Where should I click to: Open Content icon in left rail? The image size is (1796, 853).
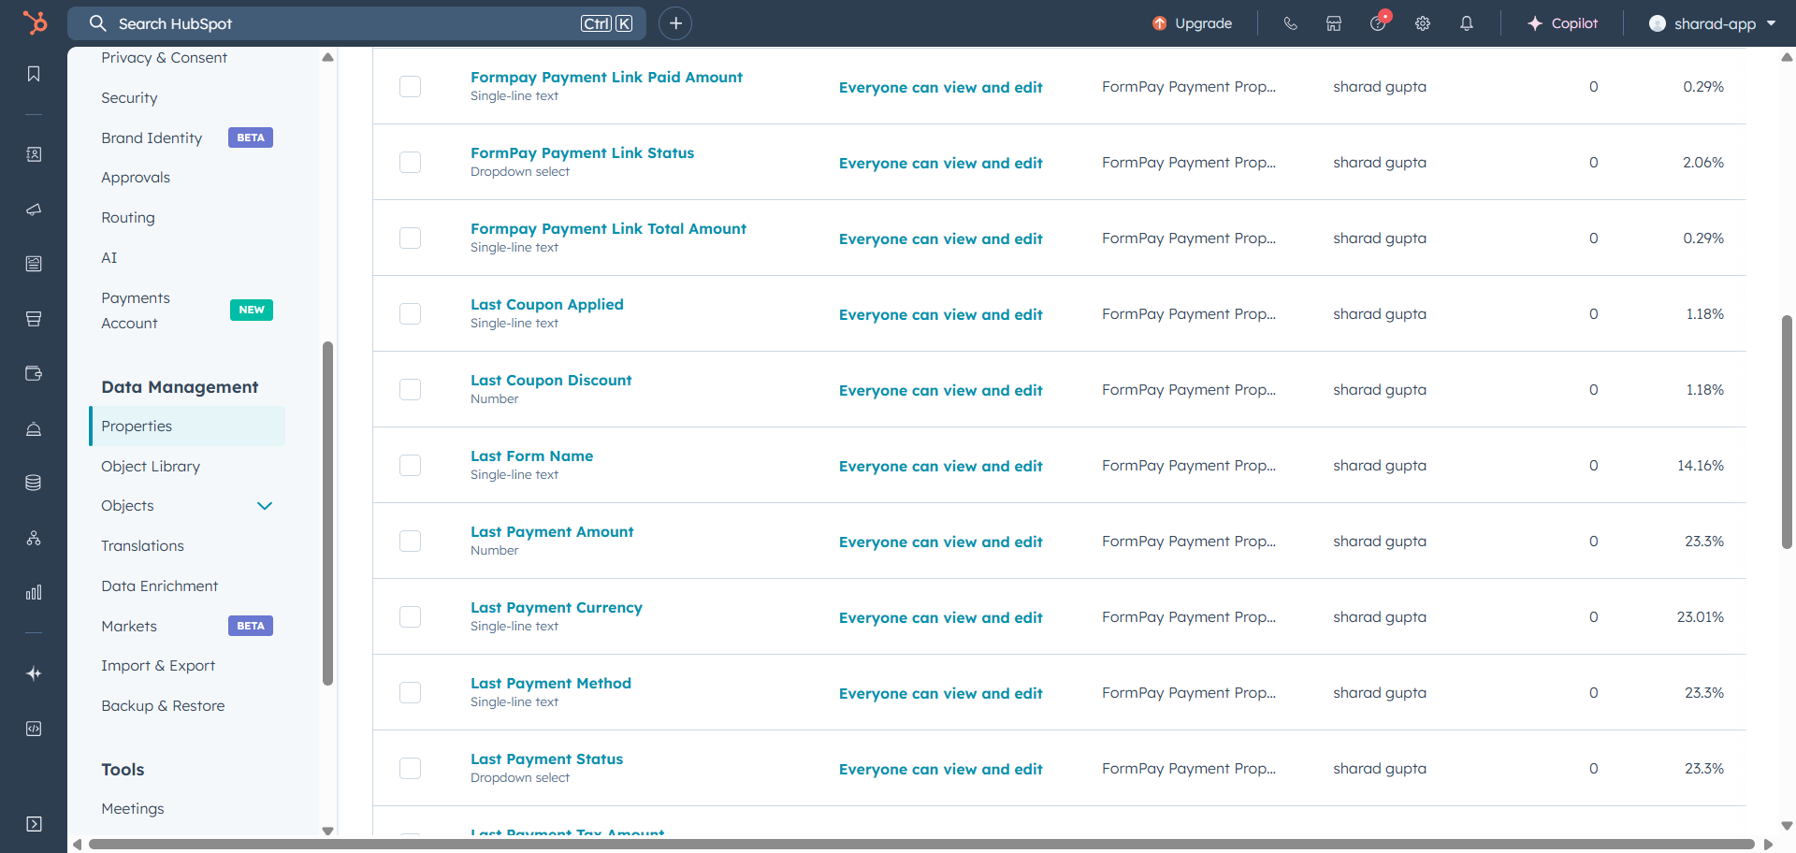[34, 264]
